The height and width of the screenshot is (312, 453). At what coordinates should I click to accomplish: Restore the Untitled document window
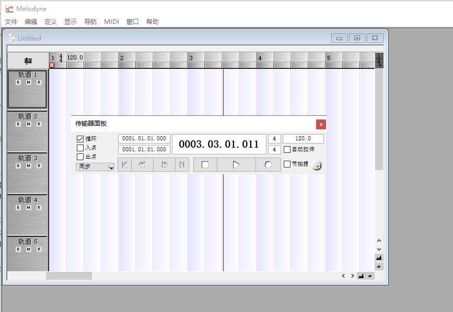(357, 38)
